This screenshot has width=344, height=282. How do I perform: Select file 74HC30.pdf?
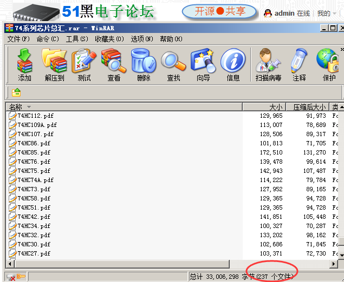pos(34,244)
